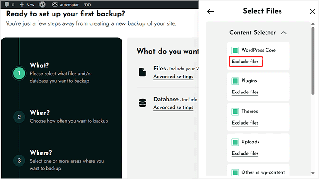Screen dimensions: 319x179
Task: Click the Automator robot icon
Action: coord(55,5)
